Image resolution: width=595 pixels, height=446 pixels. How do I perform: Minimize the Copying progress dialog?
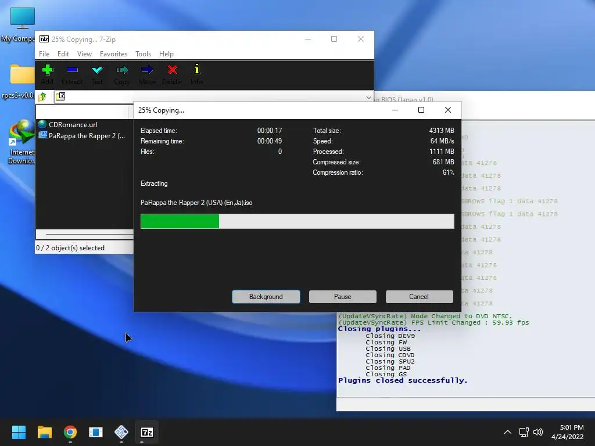[x=395, y=110]
